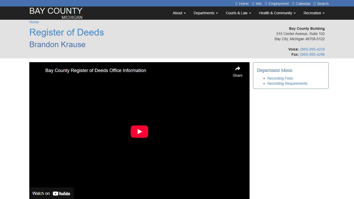Click the Bay County Michigan logo
The image size is (354, 199).
pyautogui.click(x=56, y=13)
